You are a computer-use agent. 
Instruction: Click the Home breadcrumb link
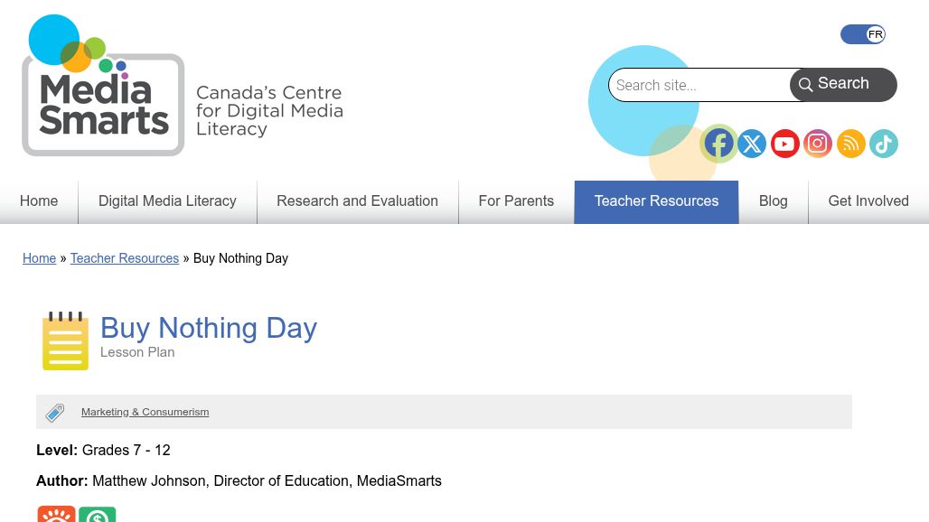pyautogui.click(x=39, y=258)
